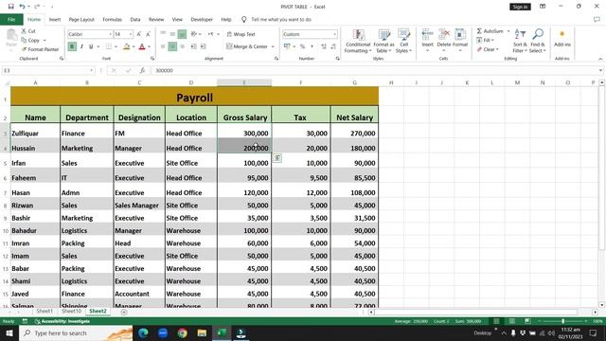Open the font name dropdown
The image size is (606, 341).
pyautogui.click(x=110, y=34)
